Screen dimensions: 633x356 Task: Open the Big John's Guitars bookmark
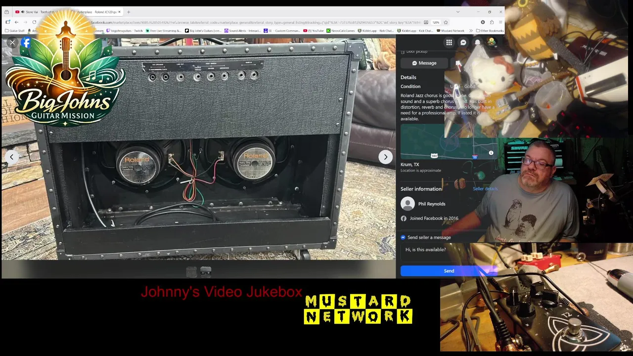pyautogui.click(x=203, y=31)
